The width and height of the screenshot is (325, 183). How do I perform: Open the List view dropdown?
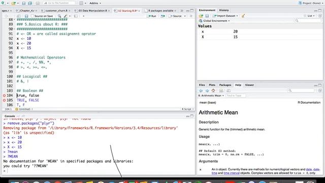(x=309, y=16)
